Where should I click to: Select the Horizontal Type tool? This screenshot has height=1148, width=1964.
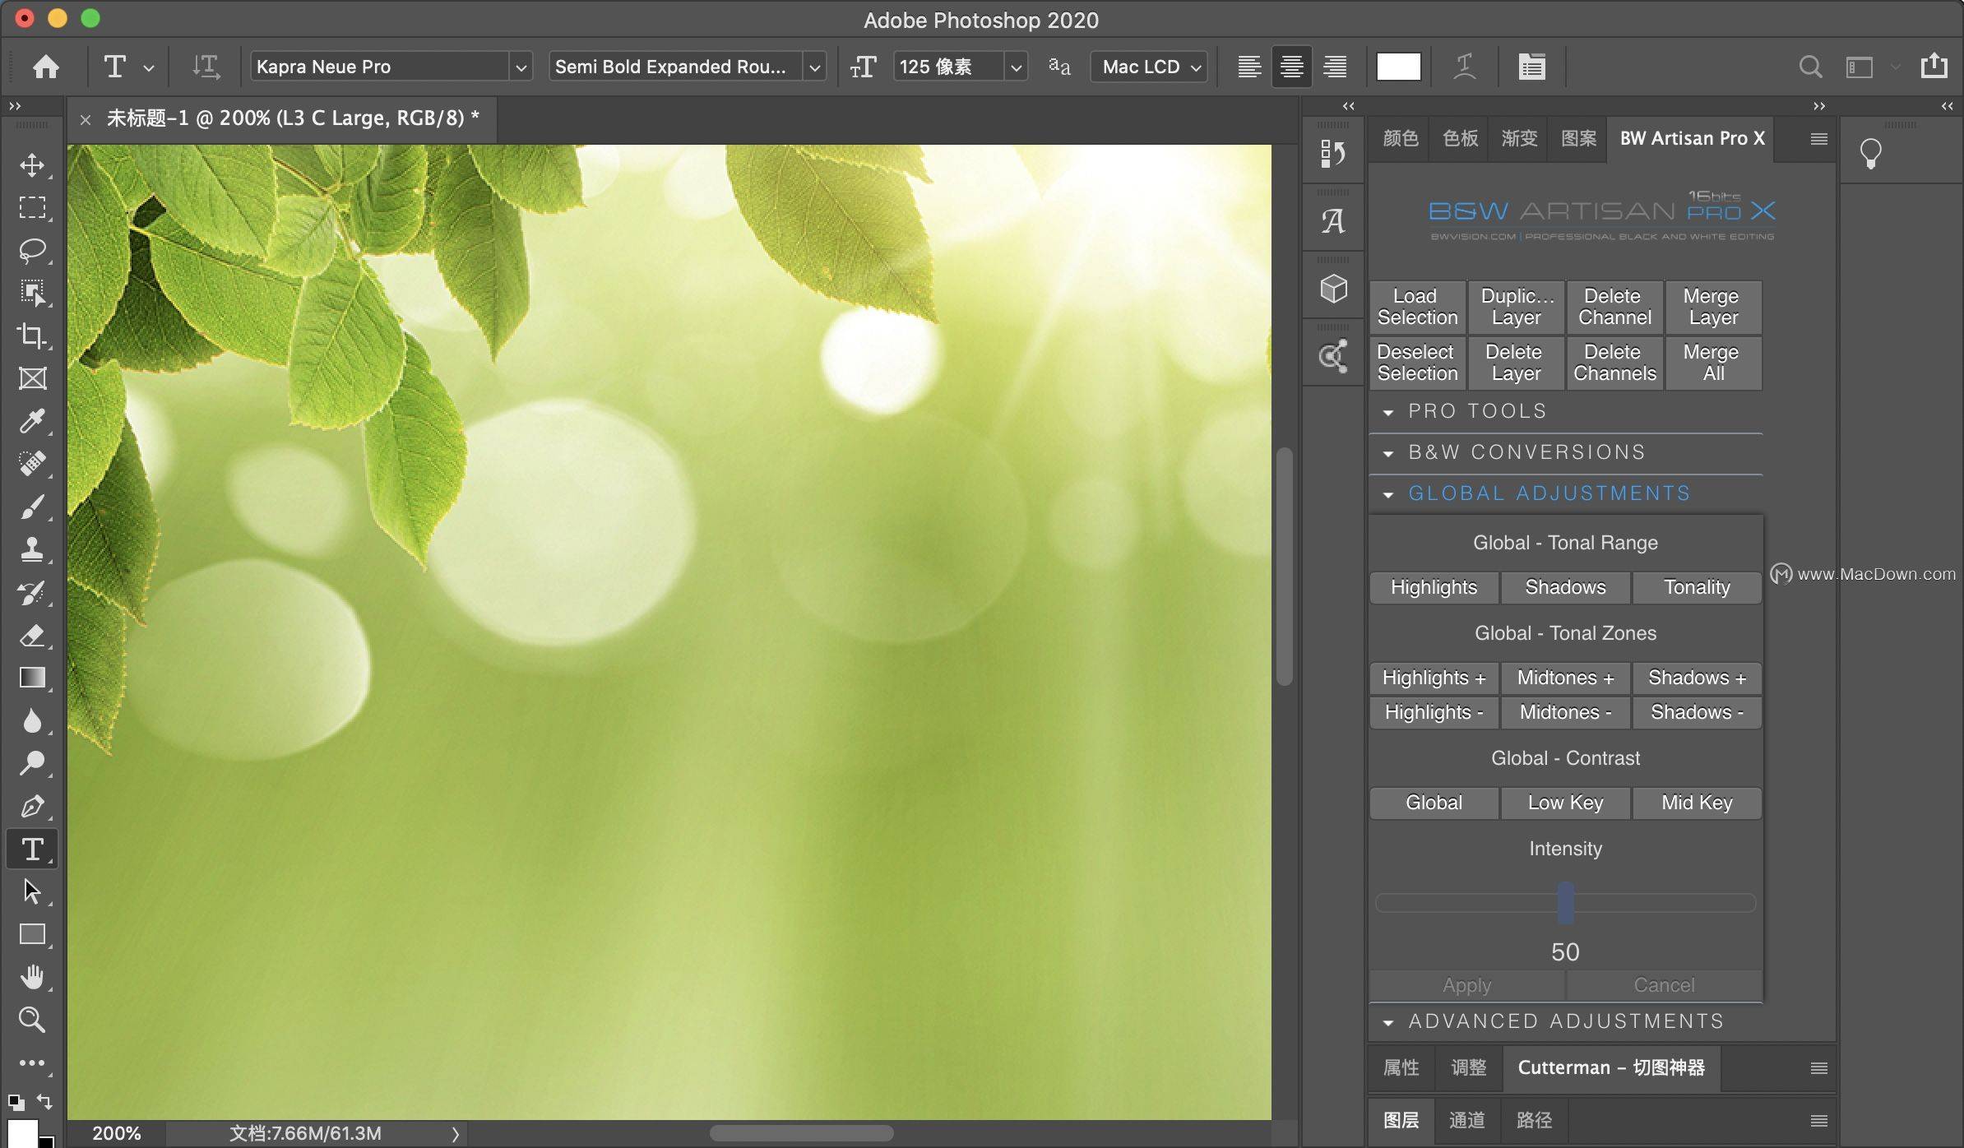pyautogui.click(x=32, y=849)
